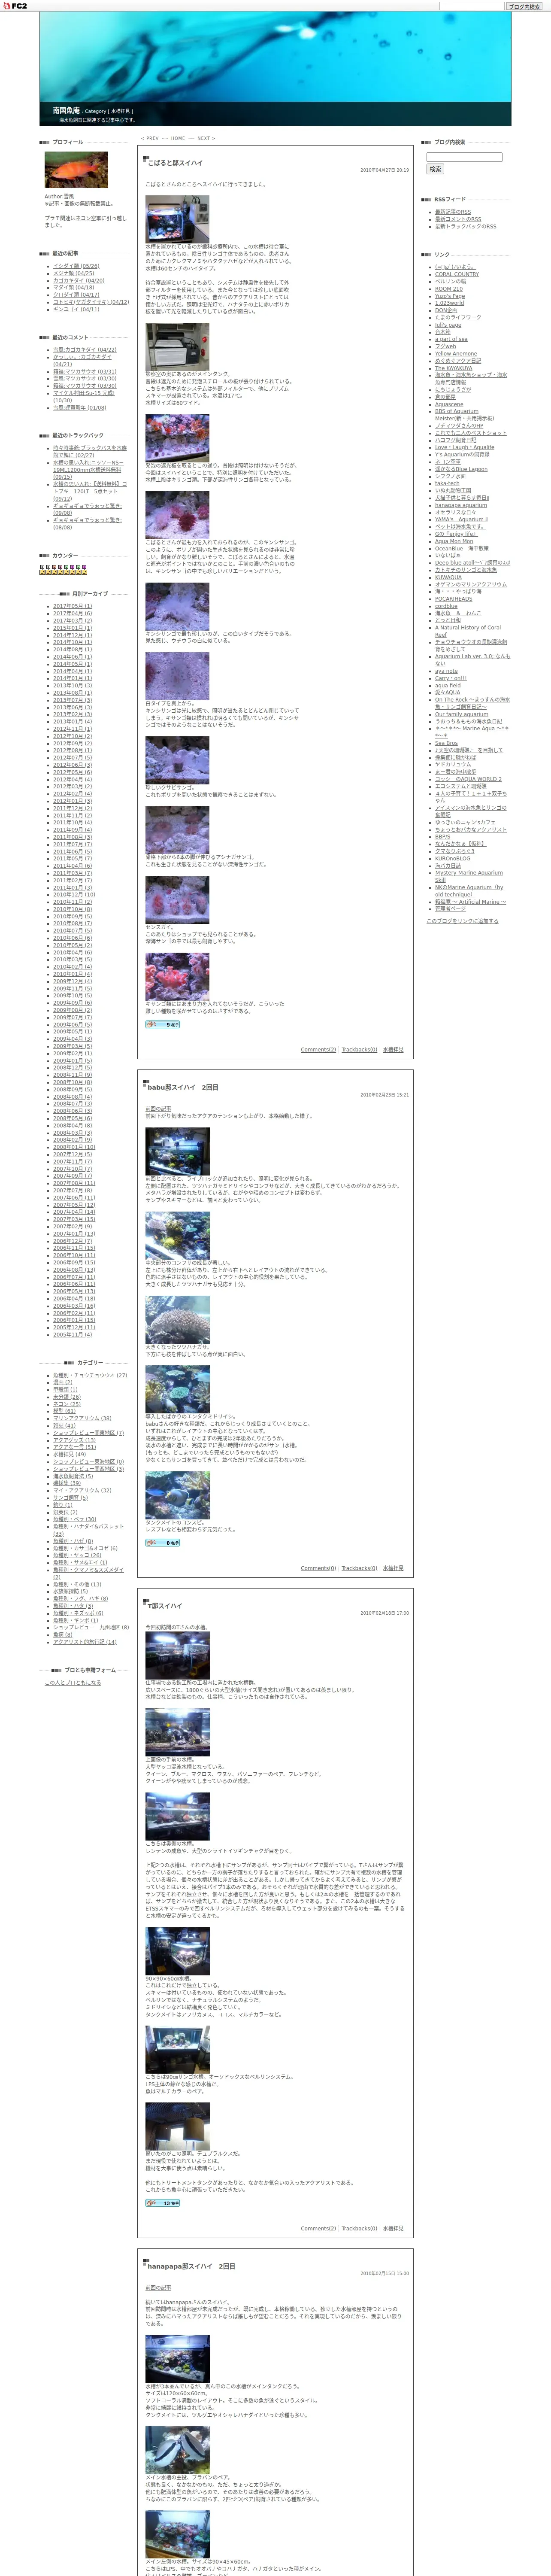Open ROOM 210 link
Screen dimensions: 551x2576
coord(449,289)
